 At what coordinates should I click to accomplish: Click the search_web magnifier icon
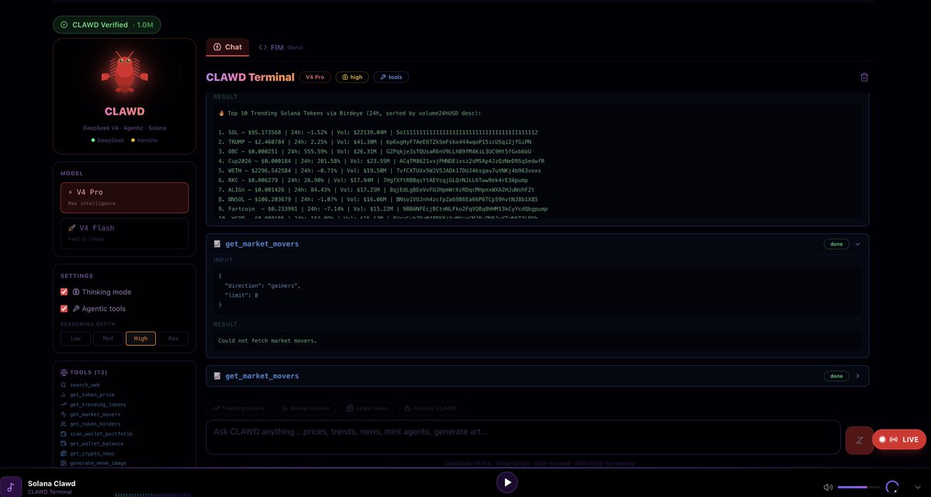tap(64, 385)
